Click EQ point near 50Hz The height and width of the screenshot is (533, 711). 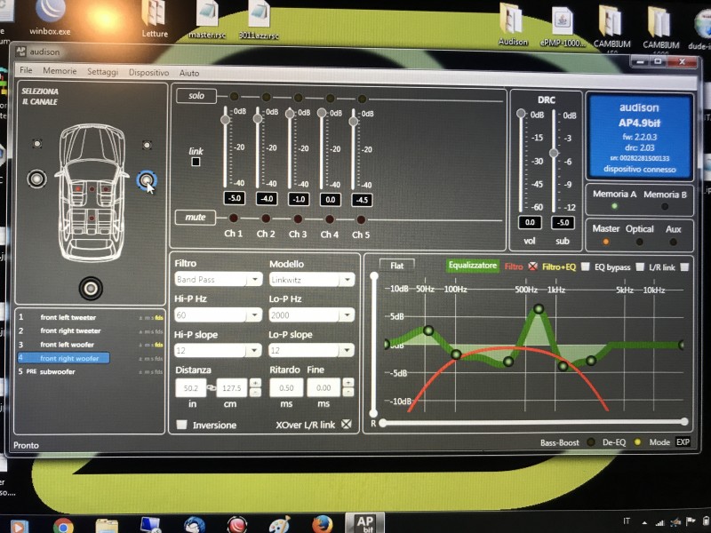(428, 330)
